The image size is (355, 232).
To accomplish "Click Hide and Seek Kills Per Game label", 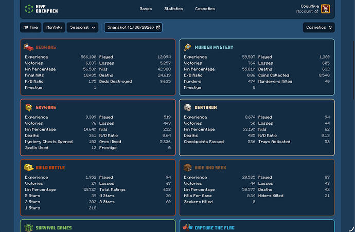I will click(198, 196).
